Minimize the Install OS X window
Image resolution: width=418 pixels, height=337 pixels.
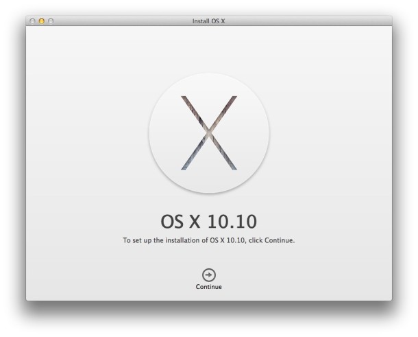(42, 21)
